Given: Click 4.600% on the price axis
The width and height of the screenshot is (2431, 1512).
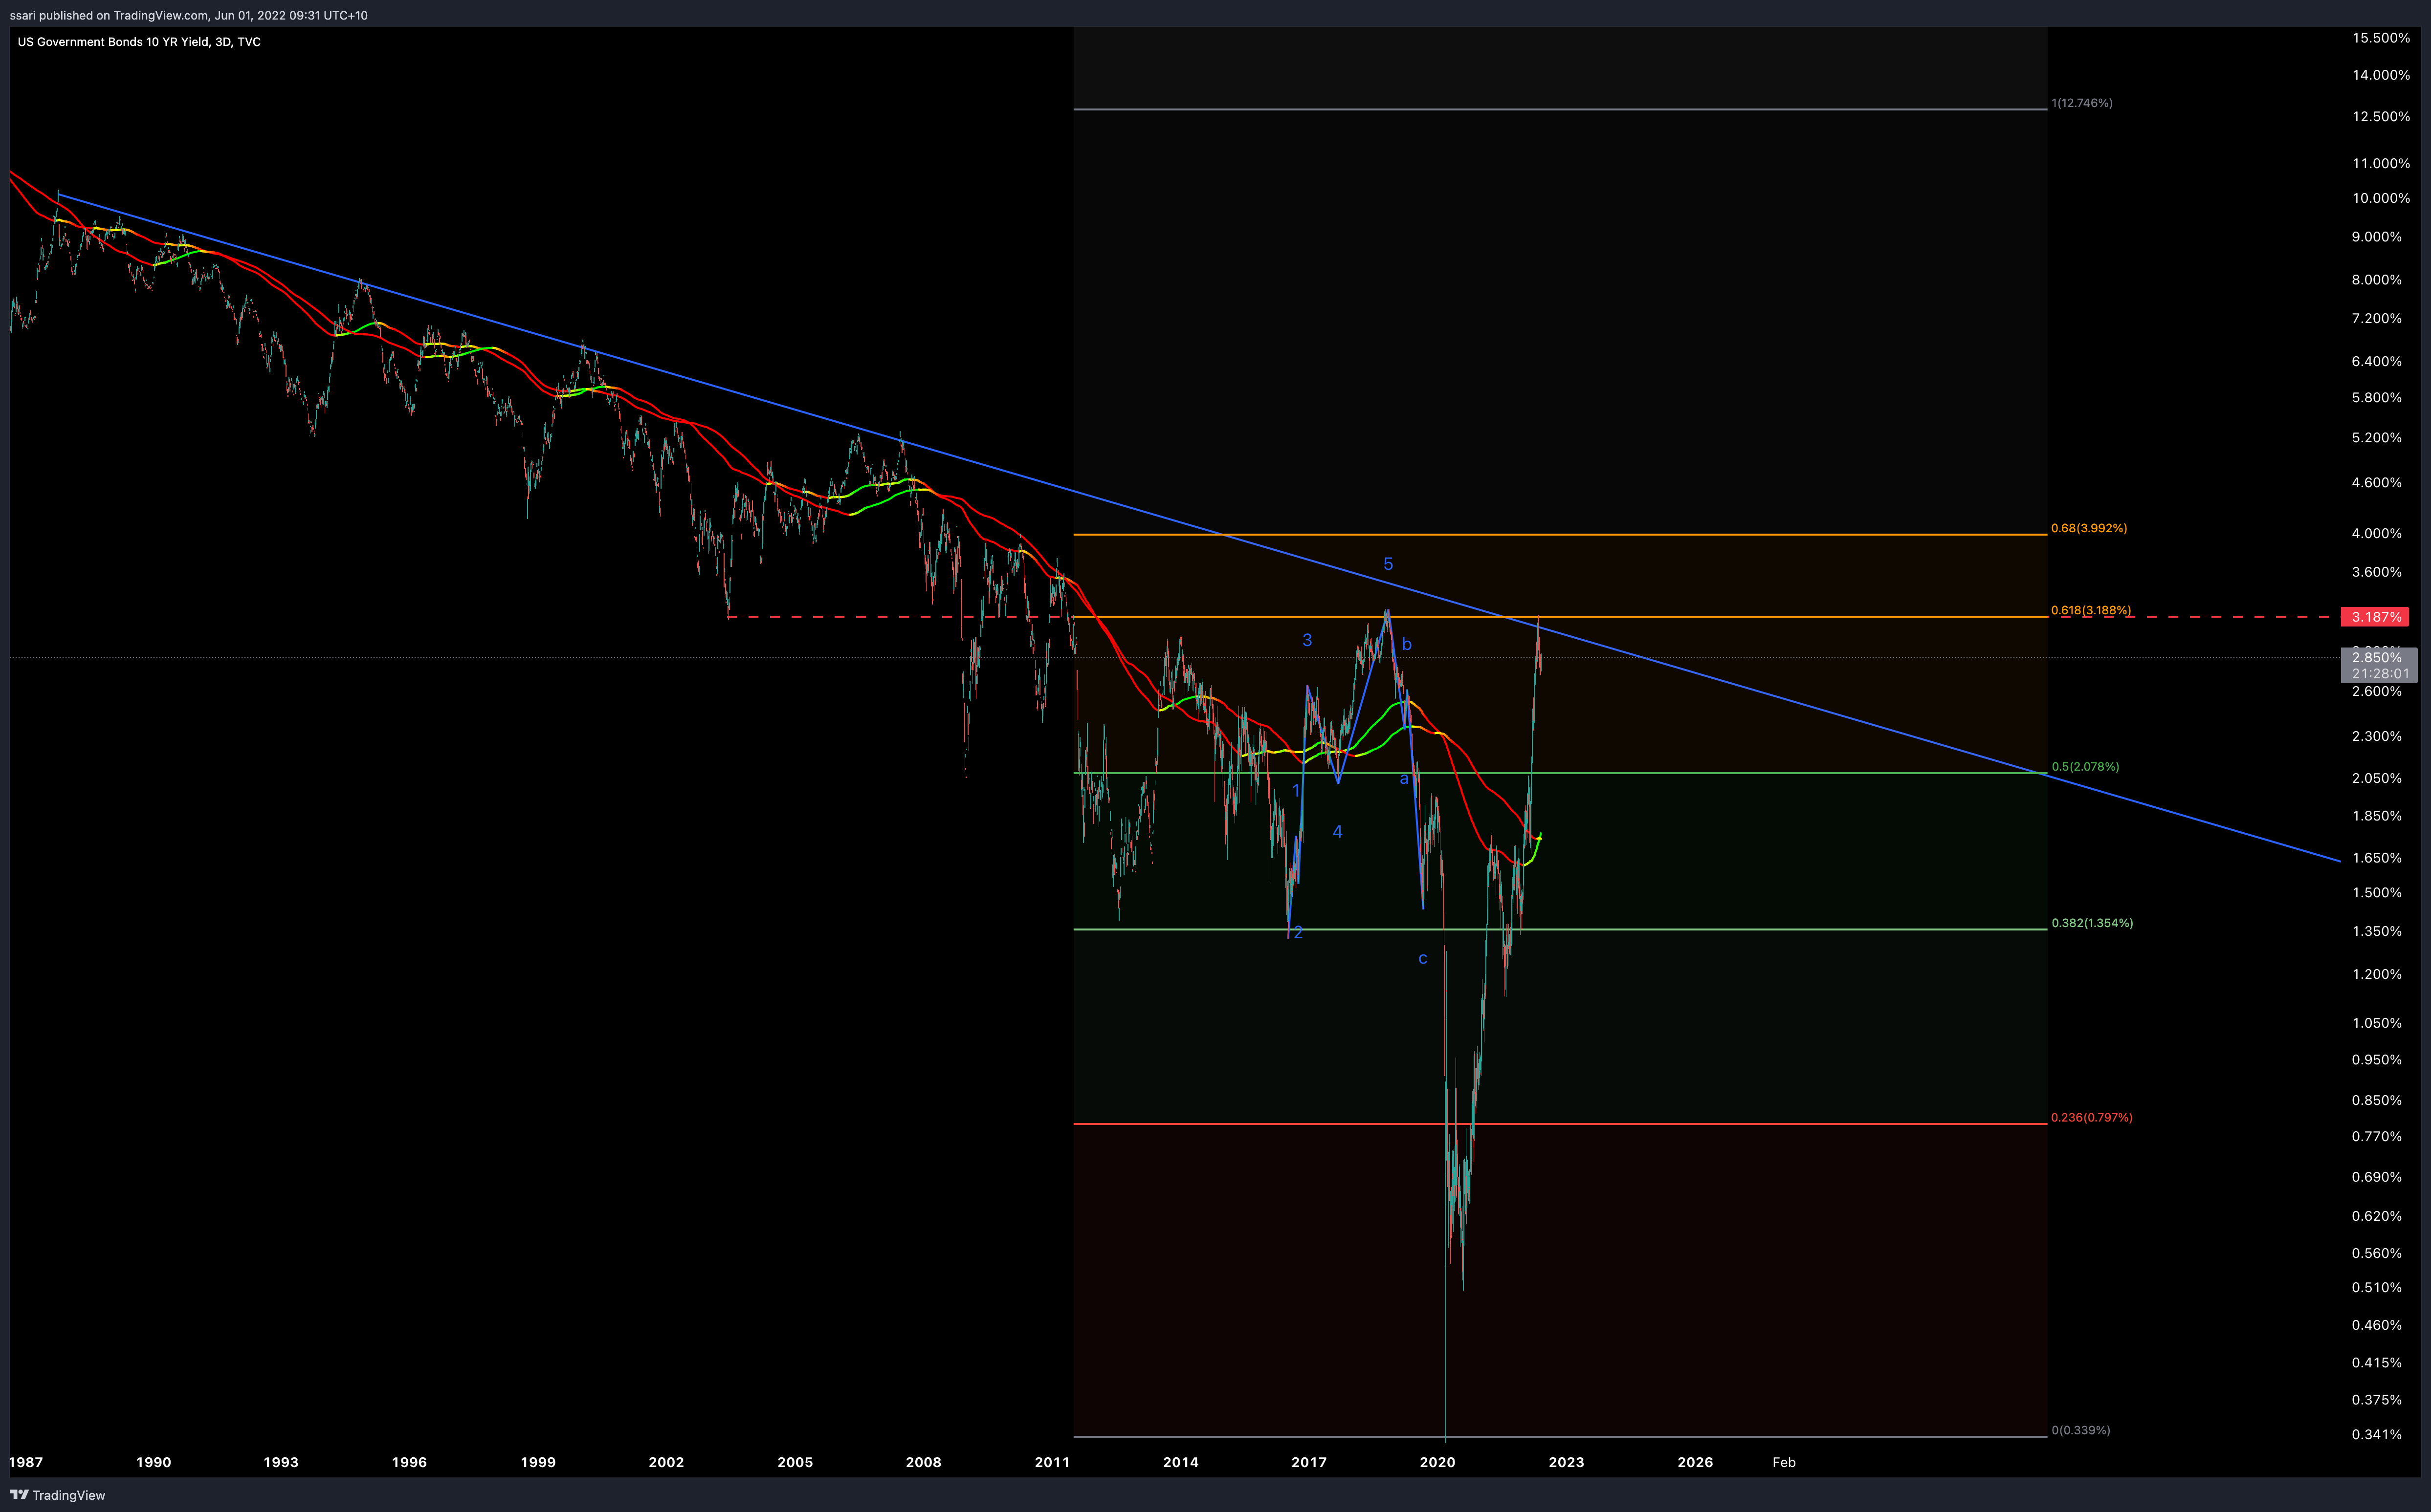Looking at the screenshot, I should pos(2377,483).
